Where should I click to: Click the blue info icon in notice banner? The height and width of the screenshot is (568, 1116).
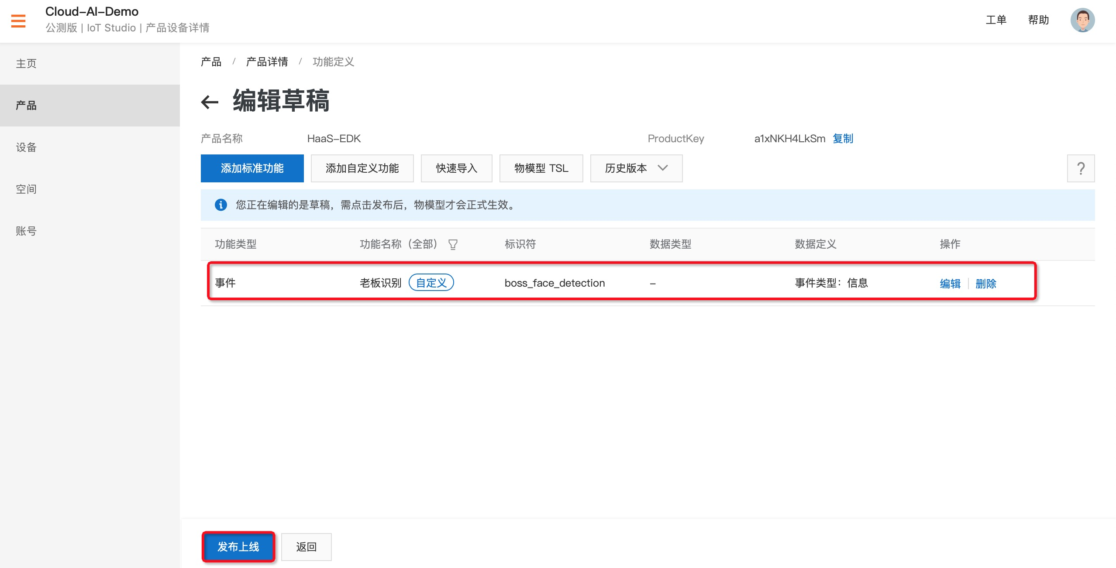[221, 205]
